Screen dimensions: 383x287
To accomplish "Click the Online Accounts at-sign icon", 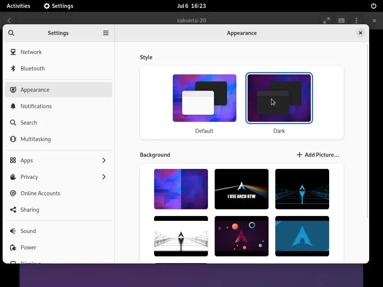I will [x=13, y=193].
